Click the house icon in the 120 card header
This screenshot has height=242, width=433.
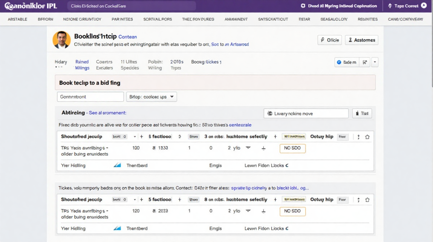(x=367, y=200)
